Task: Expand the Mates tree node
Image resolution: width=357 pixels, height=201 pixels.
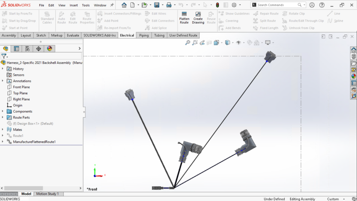Action: [3, 129]
